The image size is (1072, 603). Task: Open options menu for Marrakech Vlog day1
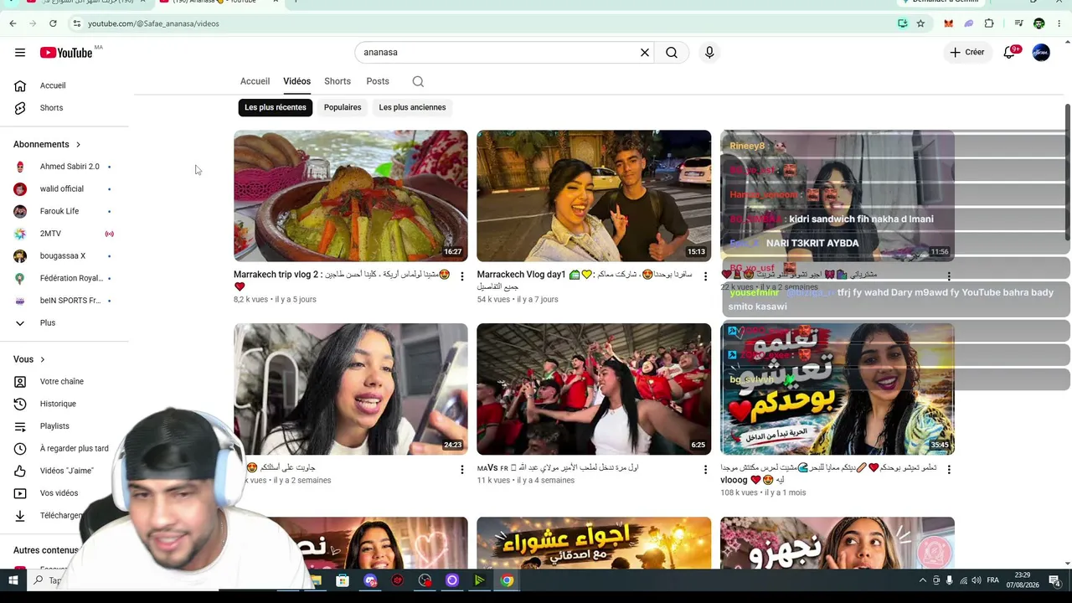point(705,276)
